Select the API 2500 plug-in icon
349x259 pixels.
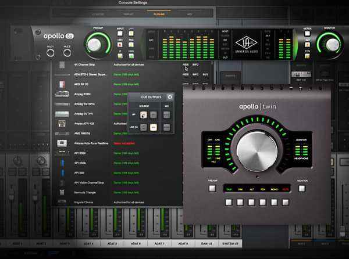62,152
